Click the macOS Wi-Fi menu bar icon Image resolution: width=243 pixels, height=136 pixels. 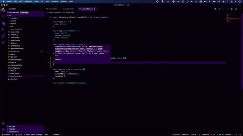pos(219,2)
